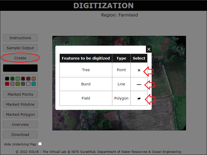Screen dimensions: 207x155
Task: Choose the dark green color swatch
Action: [x=12, y=79]
